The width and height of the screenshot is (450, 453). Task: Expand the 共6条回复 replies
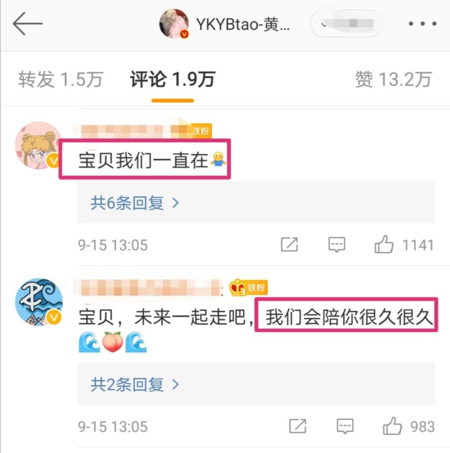135,203
